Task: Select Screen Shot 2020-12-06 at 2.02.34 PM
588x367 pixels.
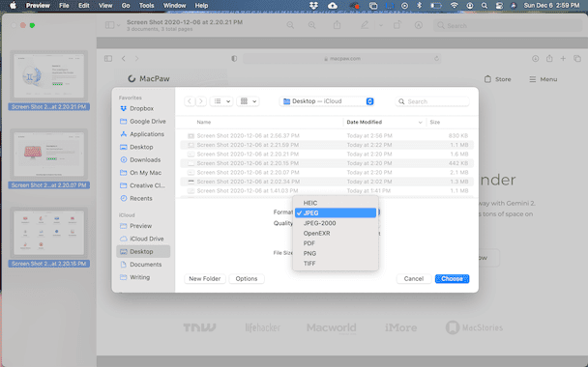Action: click(x=327, y=182)
